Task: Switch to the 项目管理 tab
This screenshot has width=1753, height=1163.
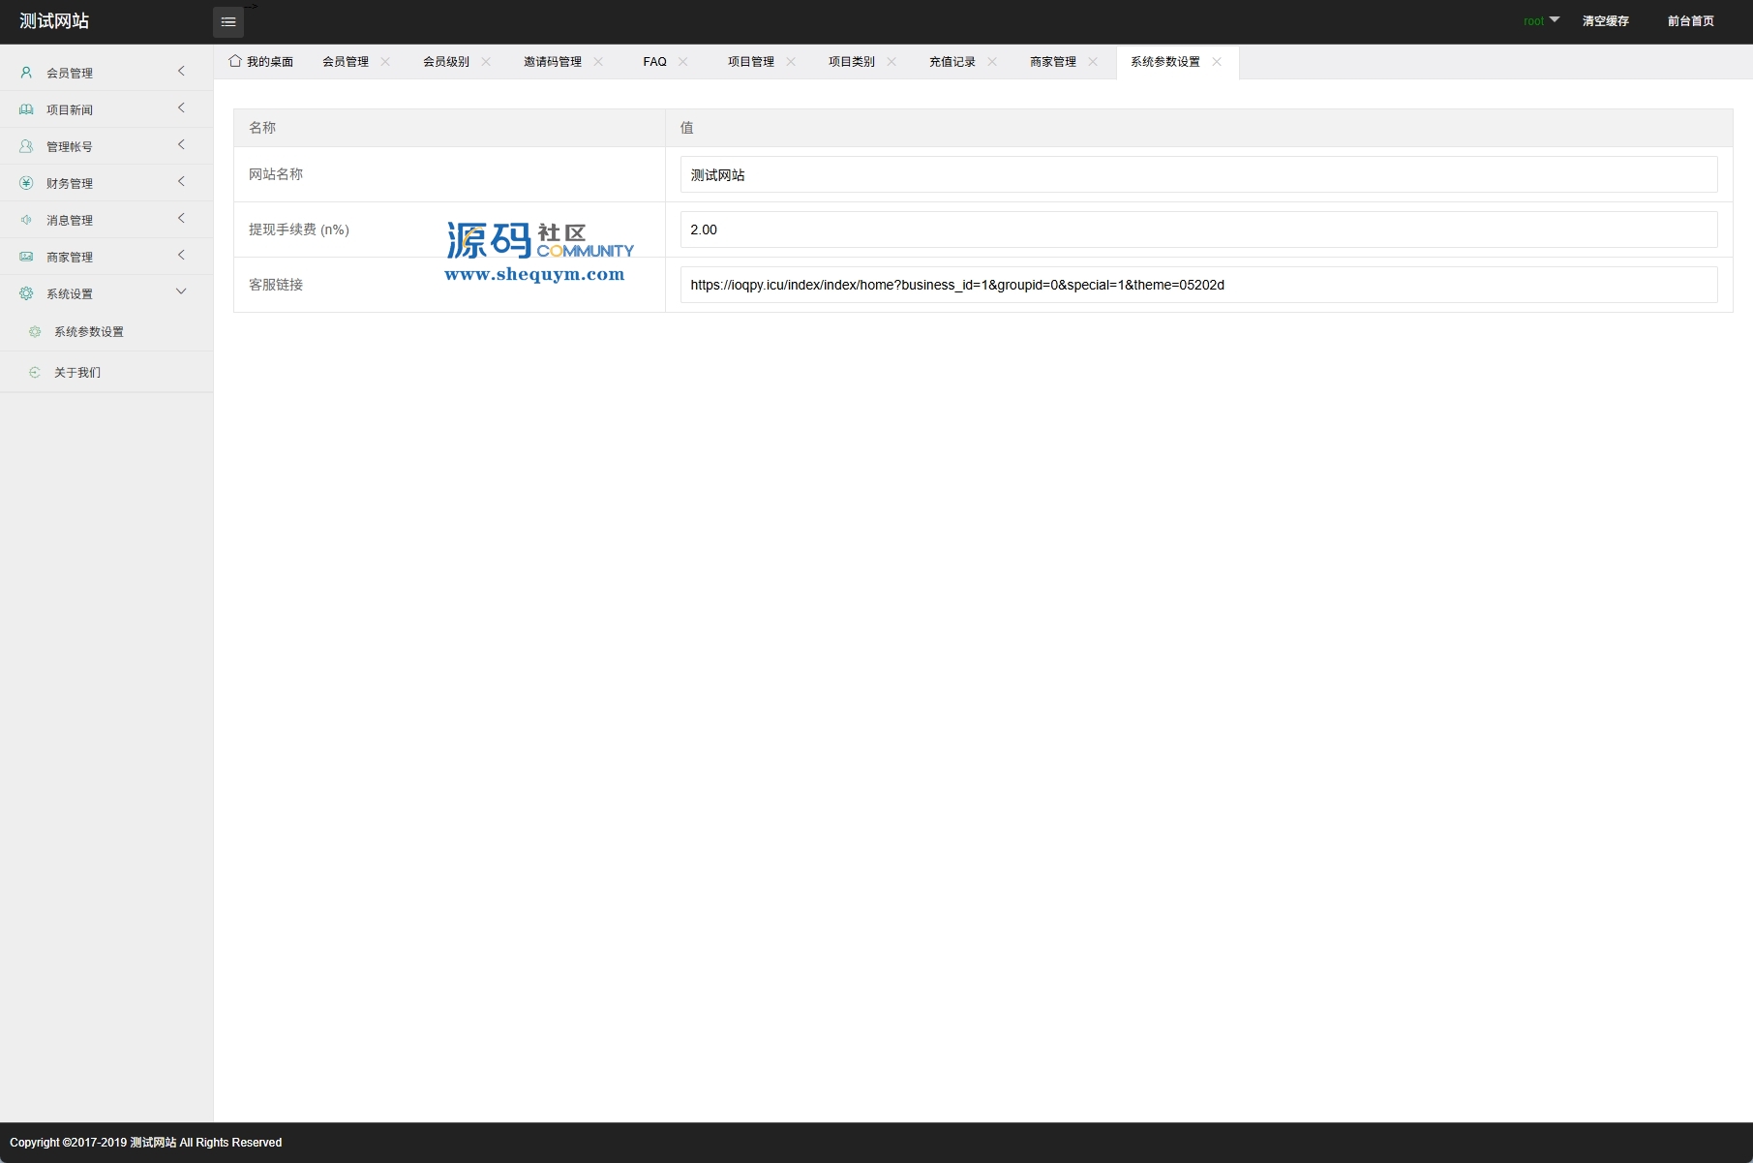Action: pos(750,62)
